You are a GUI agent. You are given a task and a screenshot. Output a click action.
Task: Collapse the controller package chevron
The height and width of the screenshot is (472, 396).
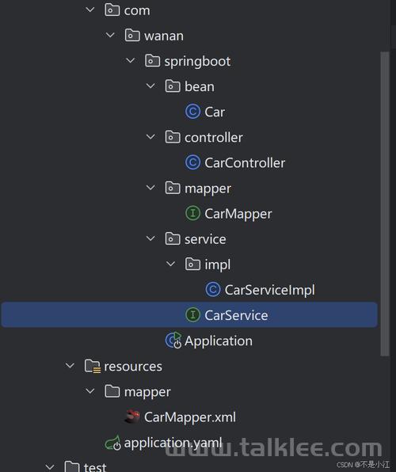150,137
